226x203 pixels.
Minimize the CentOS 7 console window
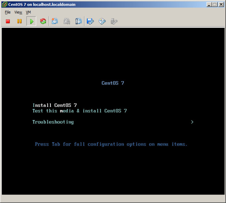point(209,5)
